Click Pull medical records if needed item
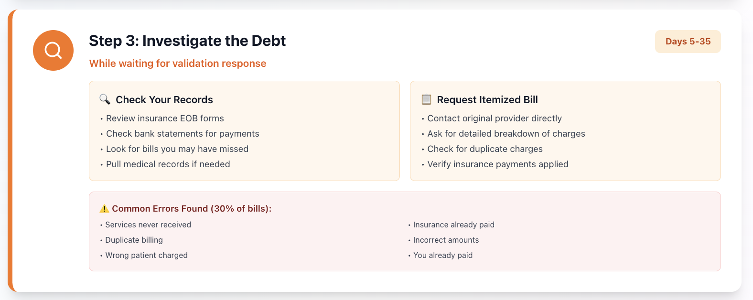The image size is (753, 300). point(168,164)
